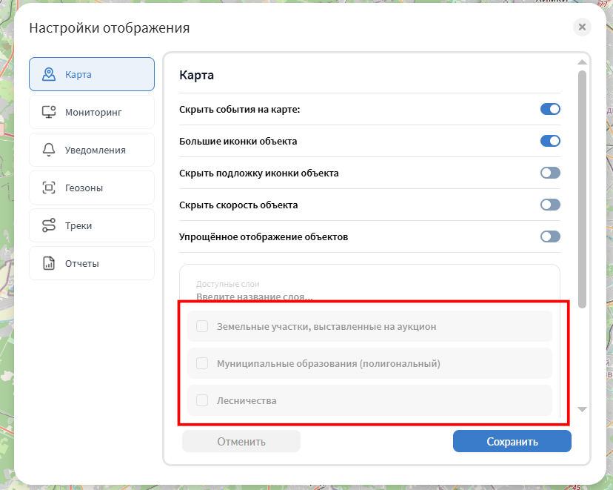Click the Большие иконки объекта label
The width and height of the screenshot is (613, 490).
[x=238, y=142]
